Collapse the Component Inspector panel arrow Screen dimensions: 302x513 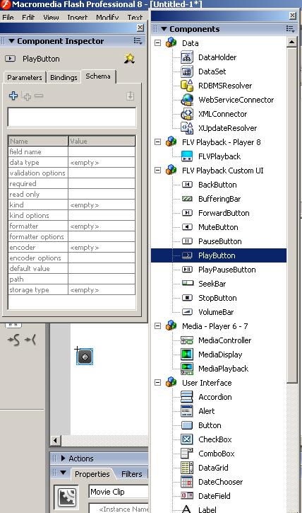tap(12, 41)
